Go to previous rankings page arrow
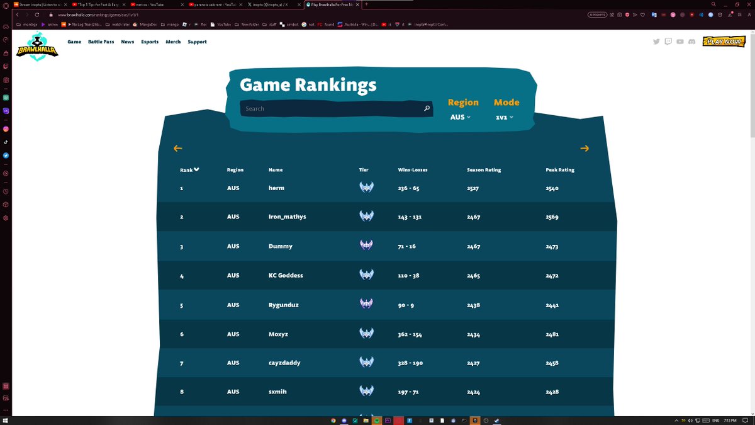Screen dimensions: 755x425 [178, 149]
